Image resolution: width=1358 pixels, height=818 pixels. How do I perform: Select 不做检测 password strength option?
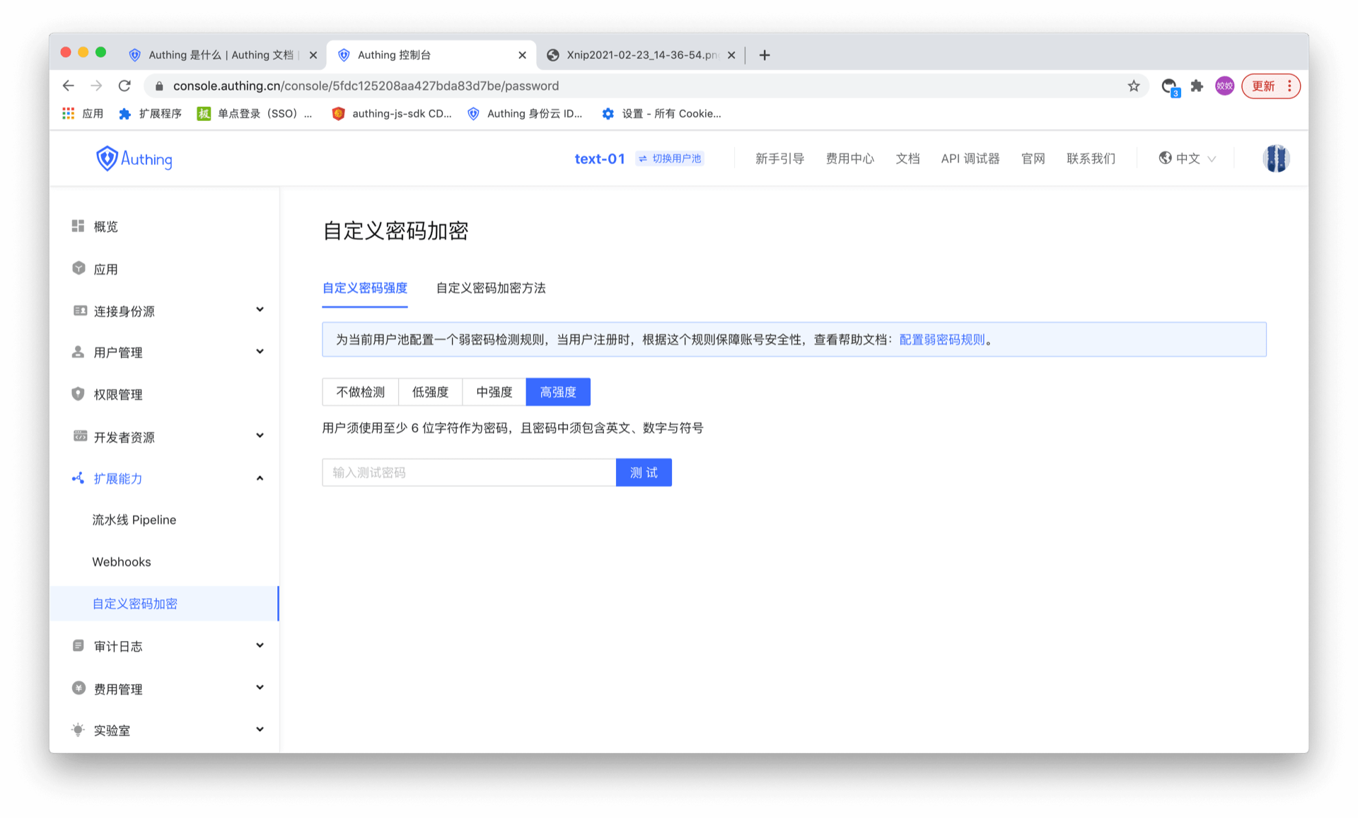tap(360, 392)
